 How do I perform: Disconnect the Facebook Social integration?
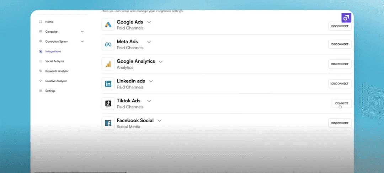coord(340,123)
